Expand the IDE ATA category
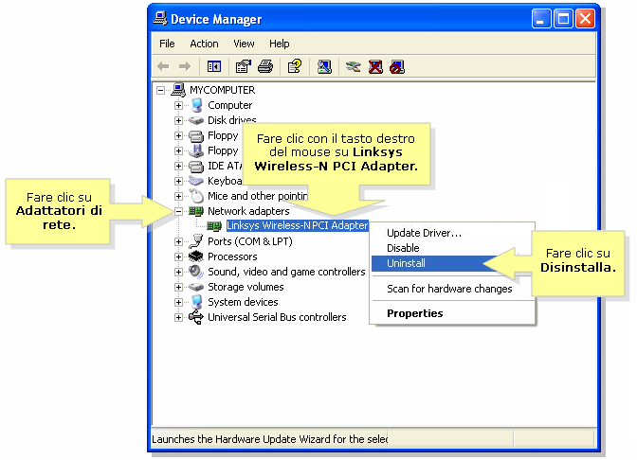 pyautogui.click(x=178, y=166)
